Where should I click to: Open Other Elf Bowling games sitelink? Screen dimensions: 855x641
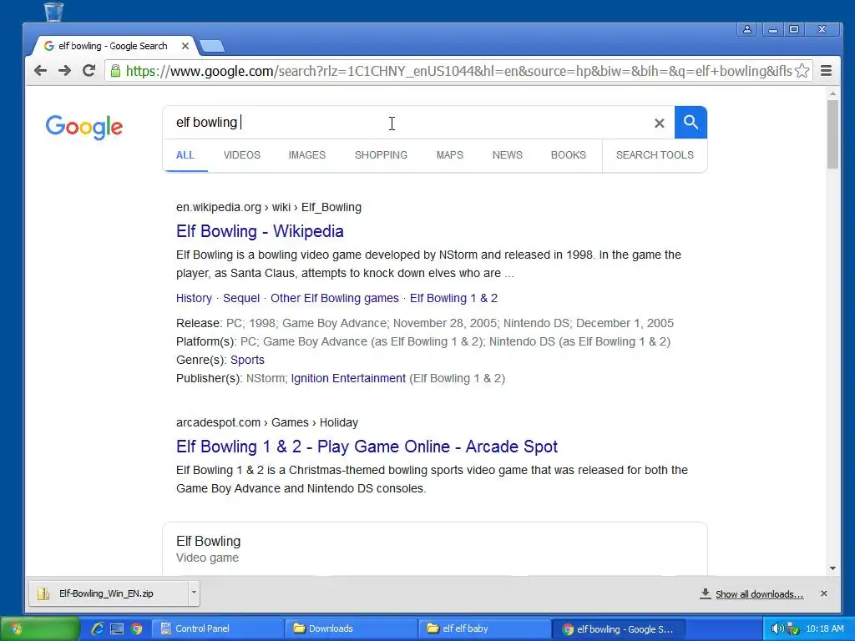334,298
